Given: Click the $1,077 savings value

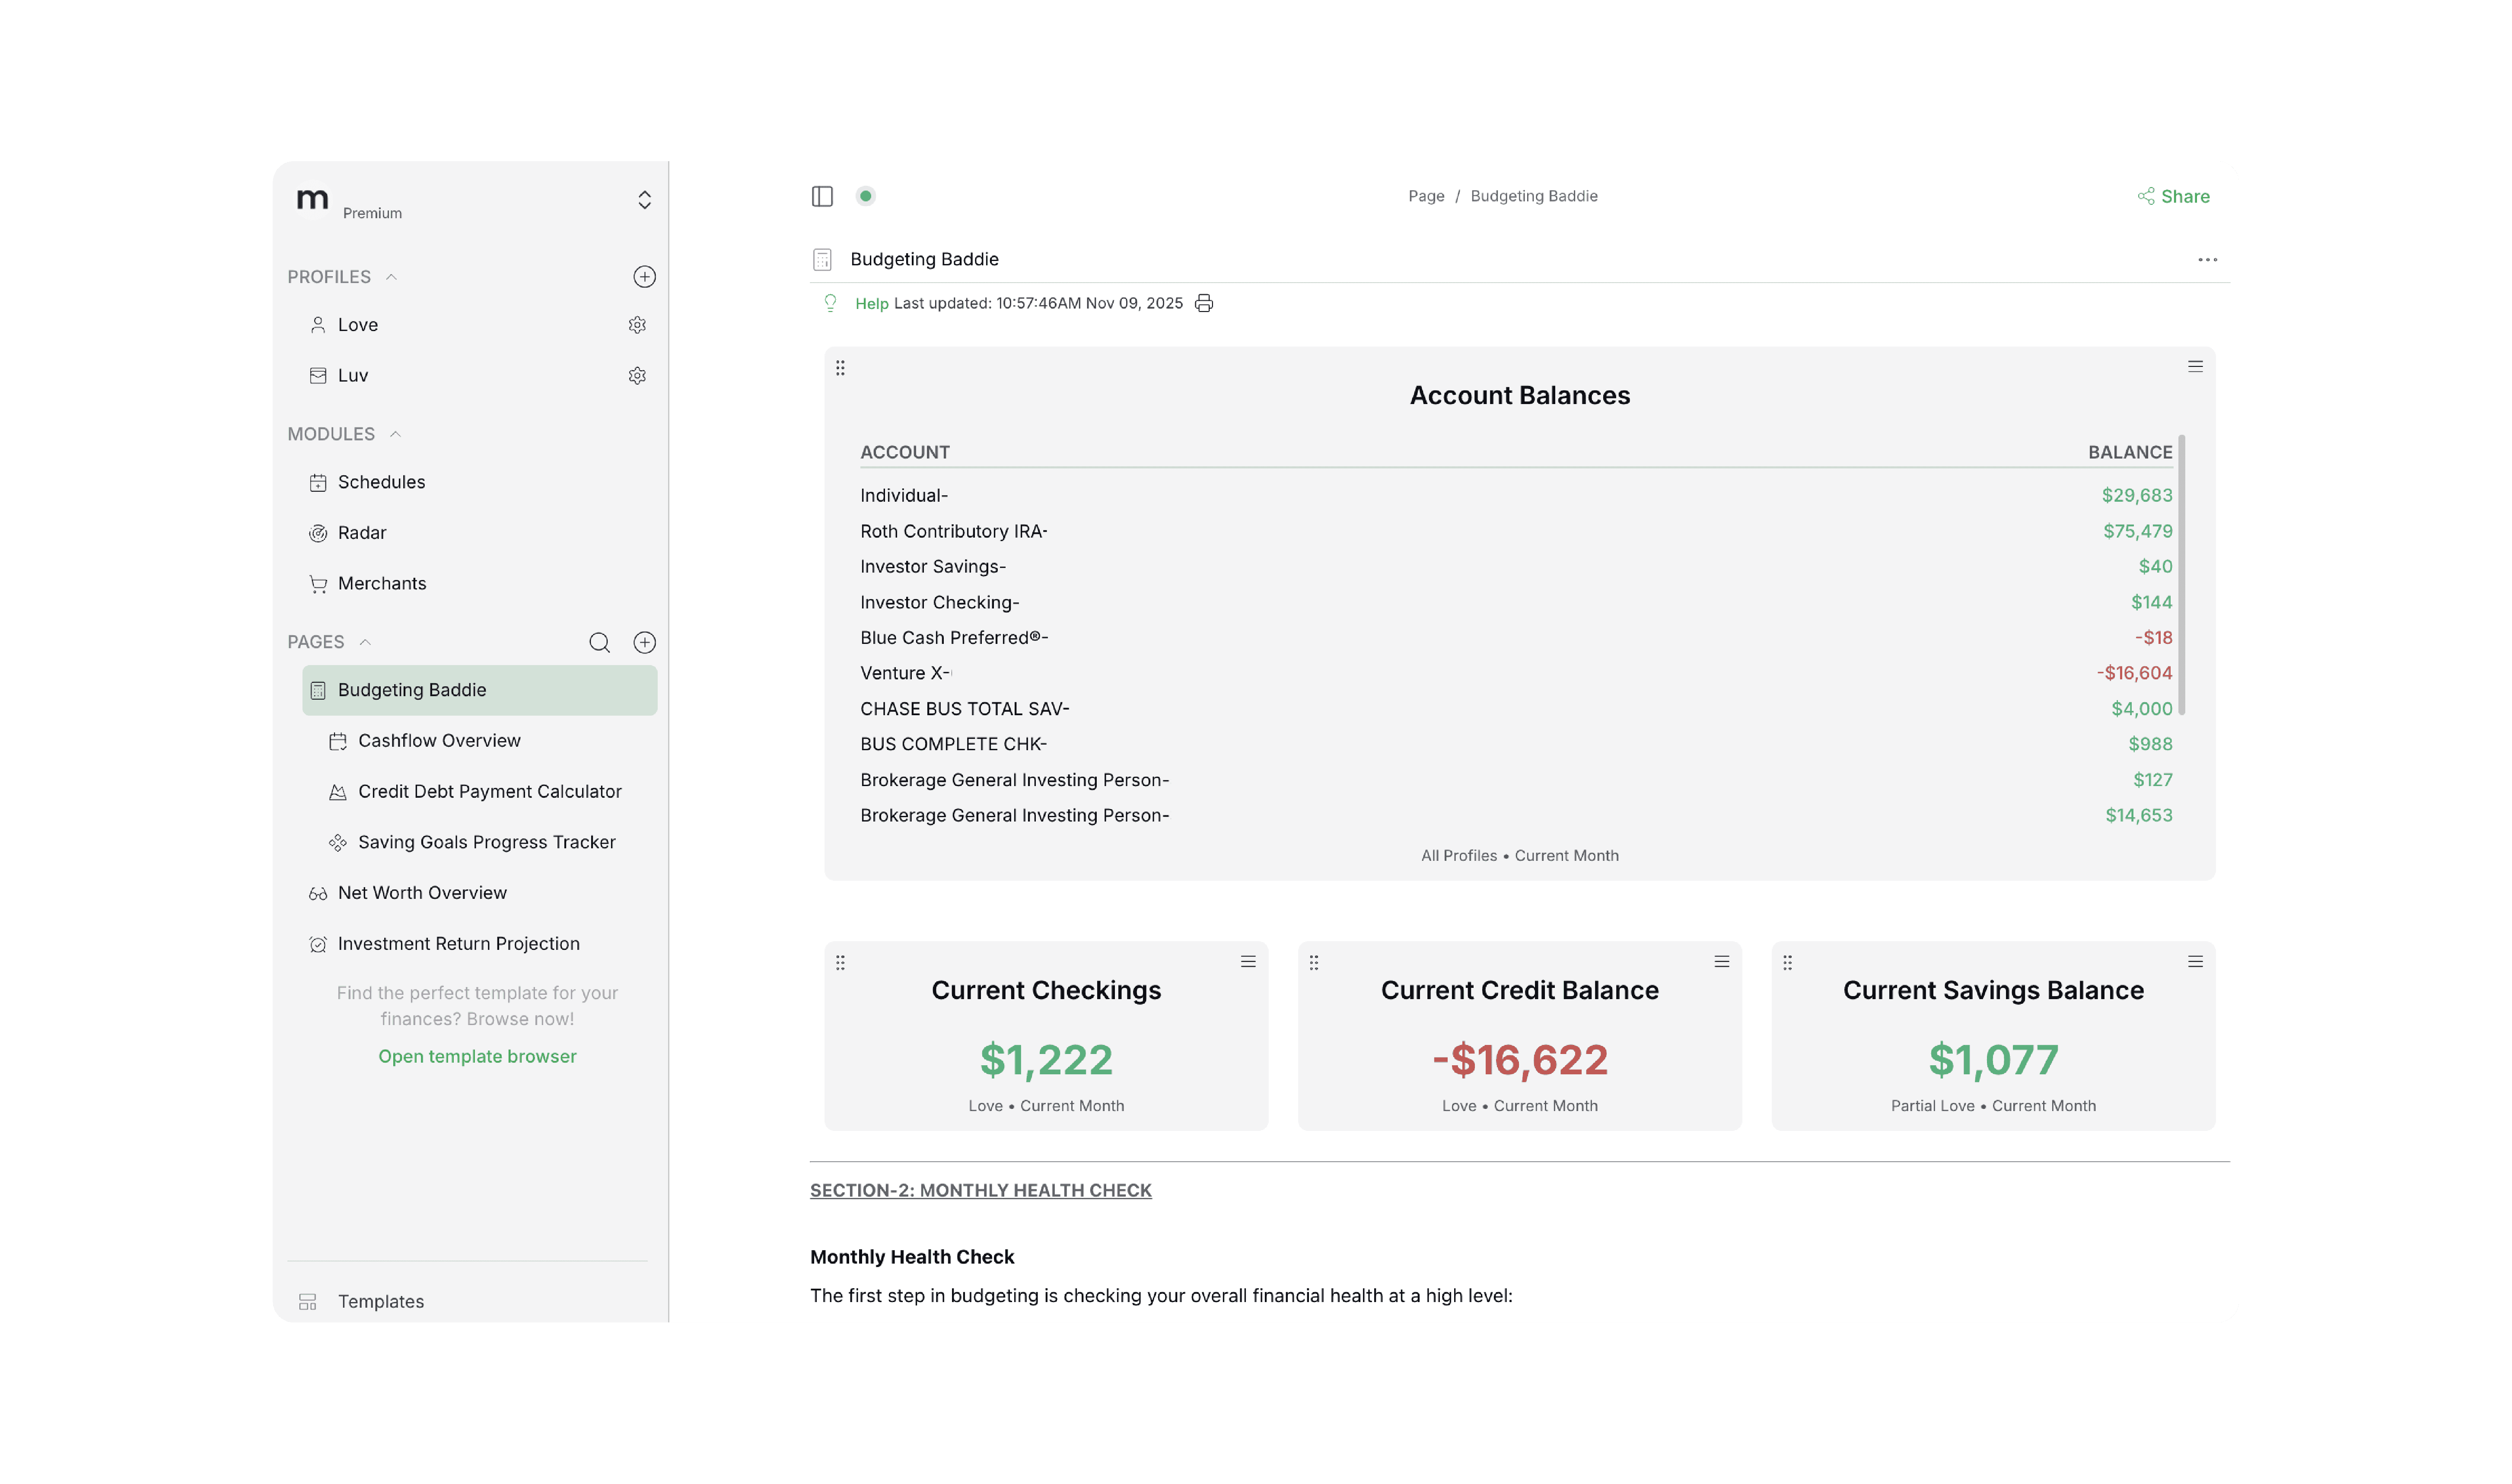Looking at the screenshot, I should (x=1993, y=1060).
